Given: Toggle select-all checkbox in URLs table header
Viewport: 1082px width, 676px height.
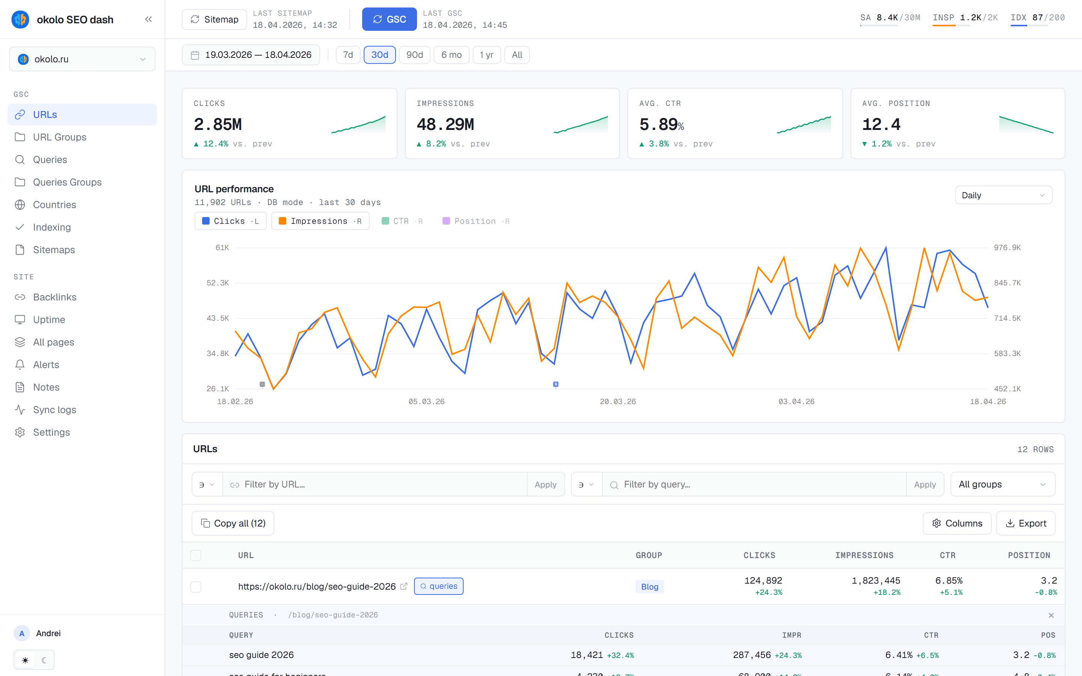Looking at the screenshot, I should pos(196,555).
